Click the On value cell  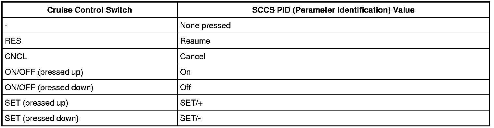pos(333,72)
